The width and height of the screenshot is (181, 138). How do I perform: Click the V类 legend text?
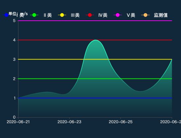(131, 15)
